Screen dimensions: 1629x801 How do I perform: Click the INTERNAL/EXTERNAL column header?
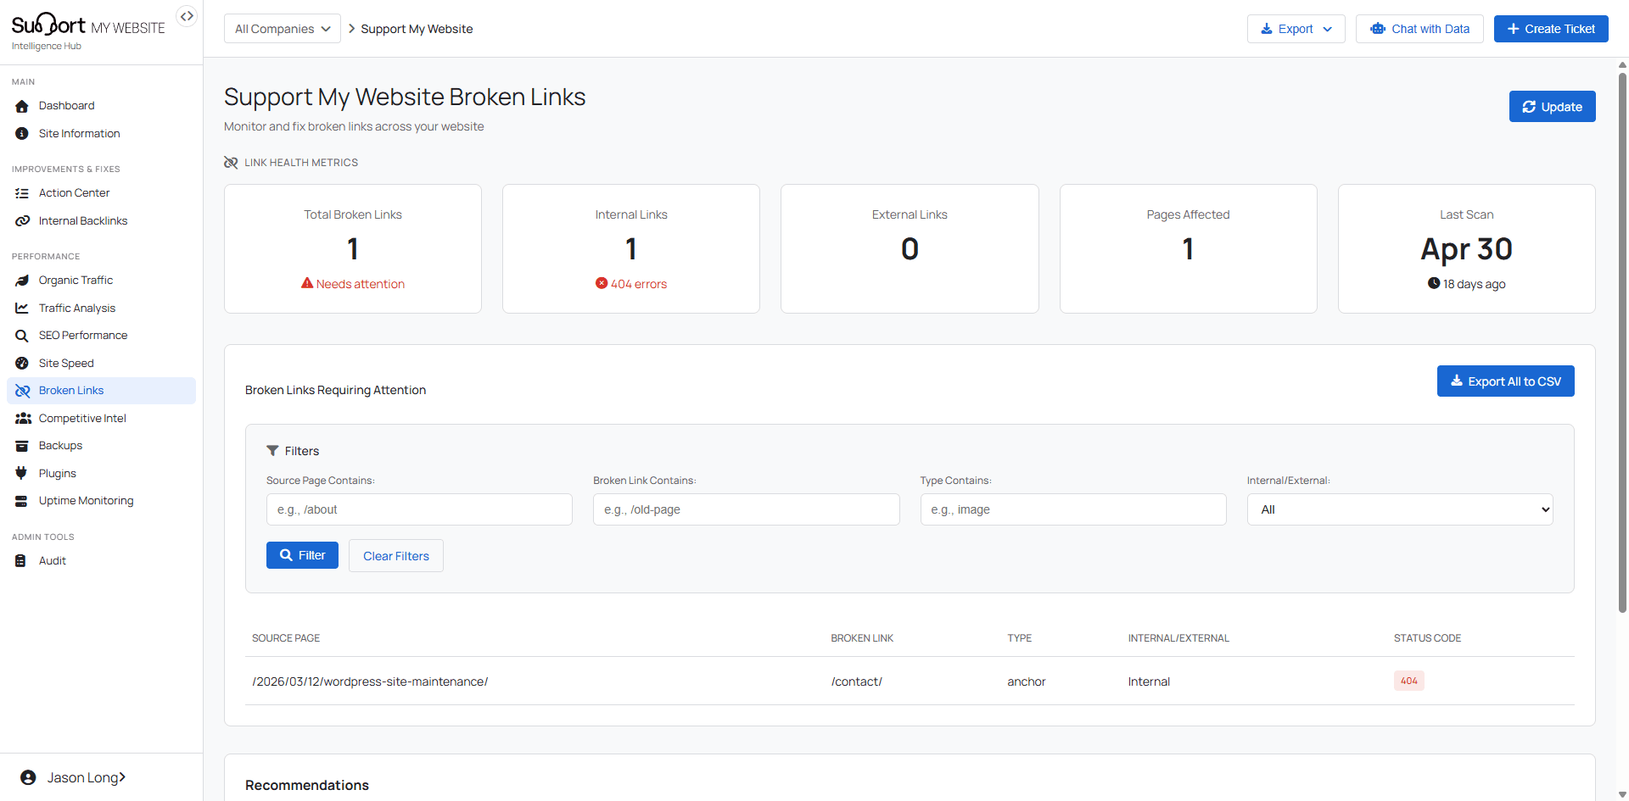pos(1178,638)
